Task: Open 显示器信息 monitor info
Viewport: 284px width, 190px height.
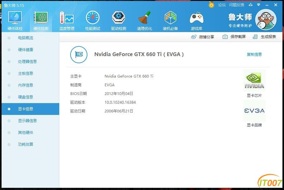Action: point(30,121)
